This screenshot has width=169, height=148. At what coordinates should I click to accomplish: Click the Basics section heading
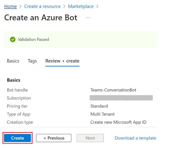click(x=14, y=80)
